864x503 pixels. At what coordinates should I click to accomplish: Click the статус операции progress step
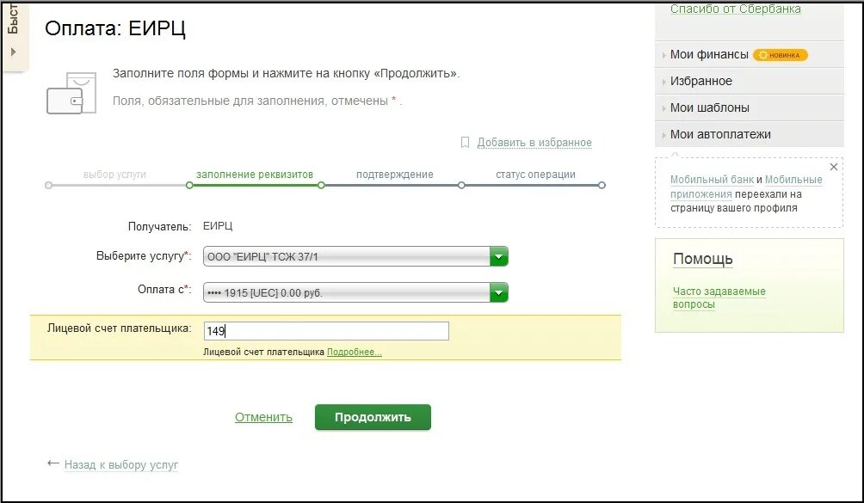(535, 175)
